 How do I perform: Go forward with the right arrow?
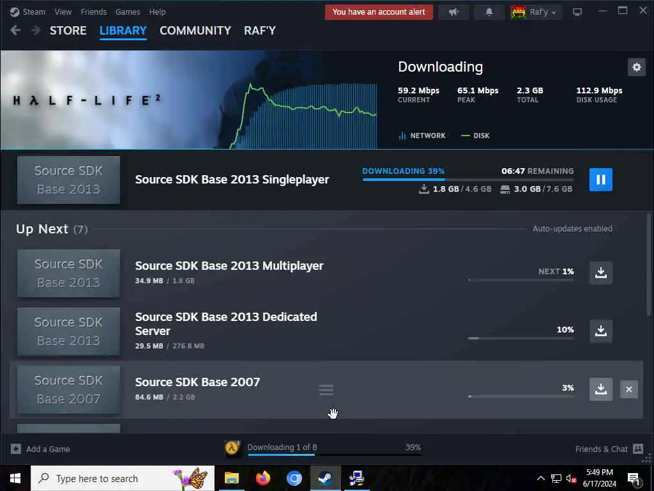pos(36,30)
